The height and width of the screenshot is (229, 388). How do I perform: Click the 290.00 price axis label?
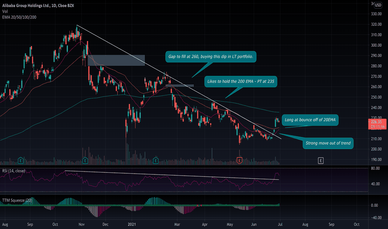click(x=376, y=56)
